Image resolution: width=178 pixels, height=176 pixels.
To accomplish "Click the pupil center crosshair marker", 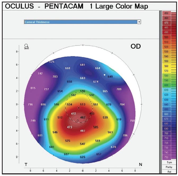I will pyautogui.click(x=79, y=108).
